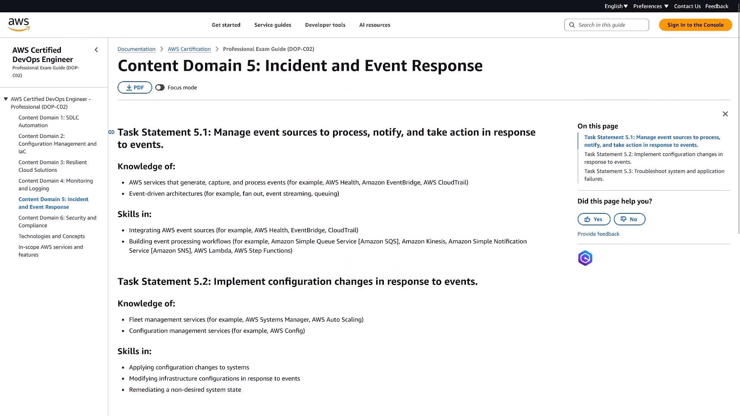
Task: Open Content Domain 4: Monitoring and Logging
Action: click(55, 185)
